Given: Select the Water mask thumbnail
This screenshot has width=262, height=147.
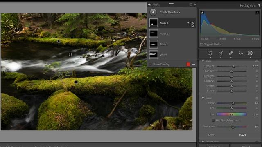Looking at the screenshot, I should pyautogui.click(x=154, y=55).
